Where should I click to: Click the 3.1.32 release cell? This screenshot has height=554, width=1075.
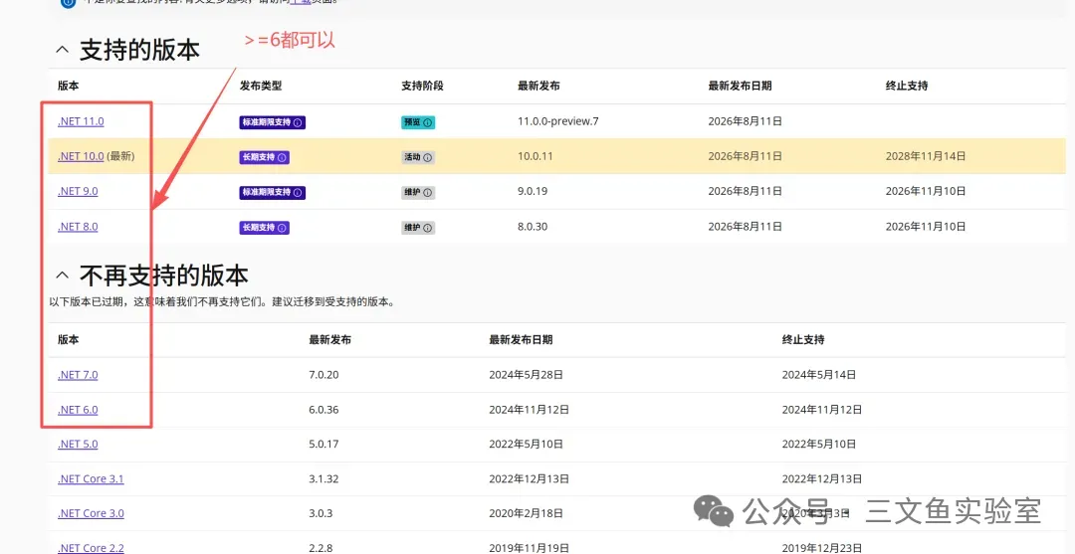coord(323,478)
